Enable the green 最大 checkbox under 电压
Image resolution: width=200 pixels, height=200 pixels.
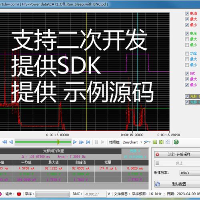(187, 39)
